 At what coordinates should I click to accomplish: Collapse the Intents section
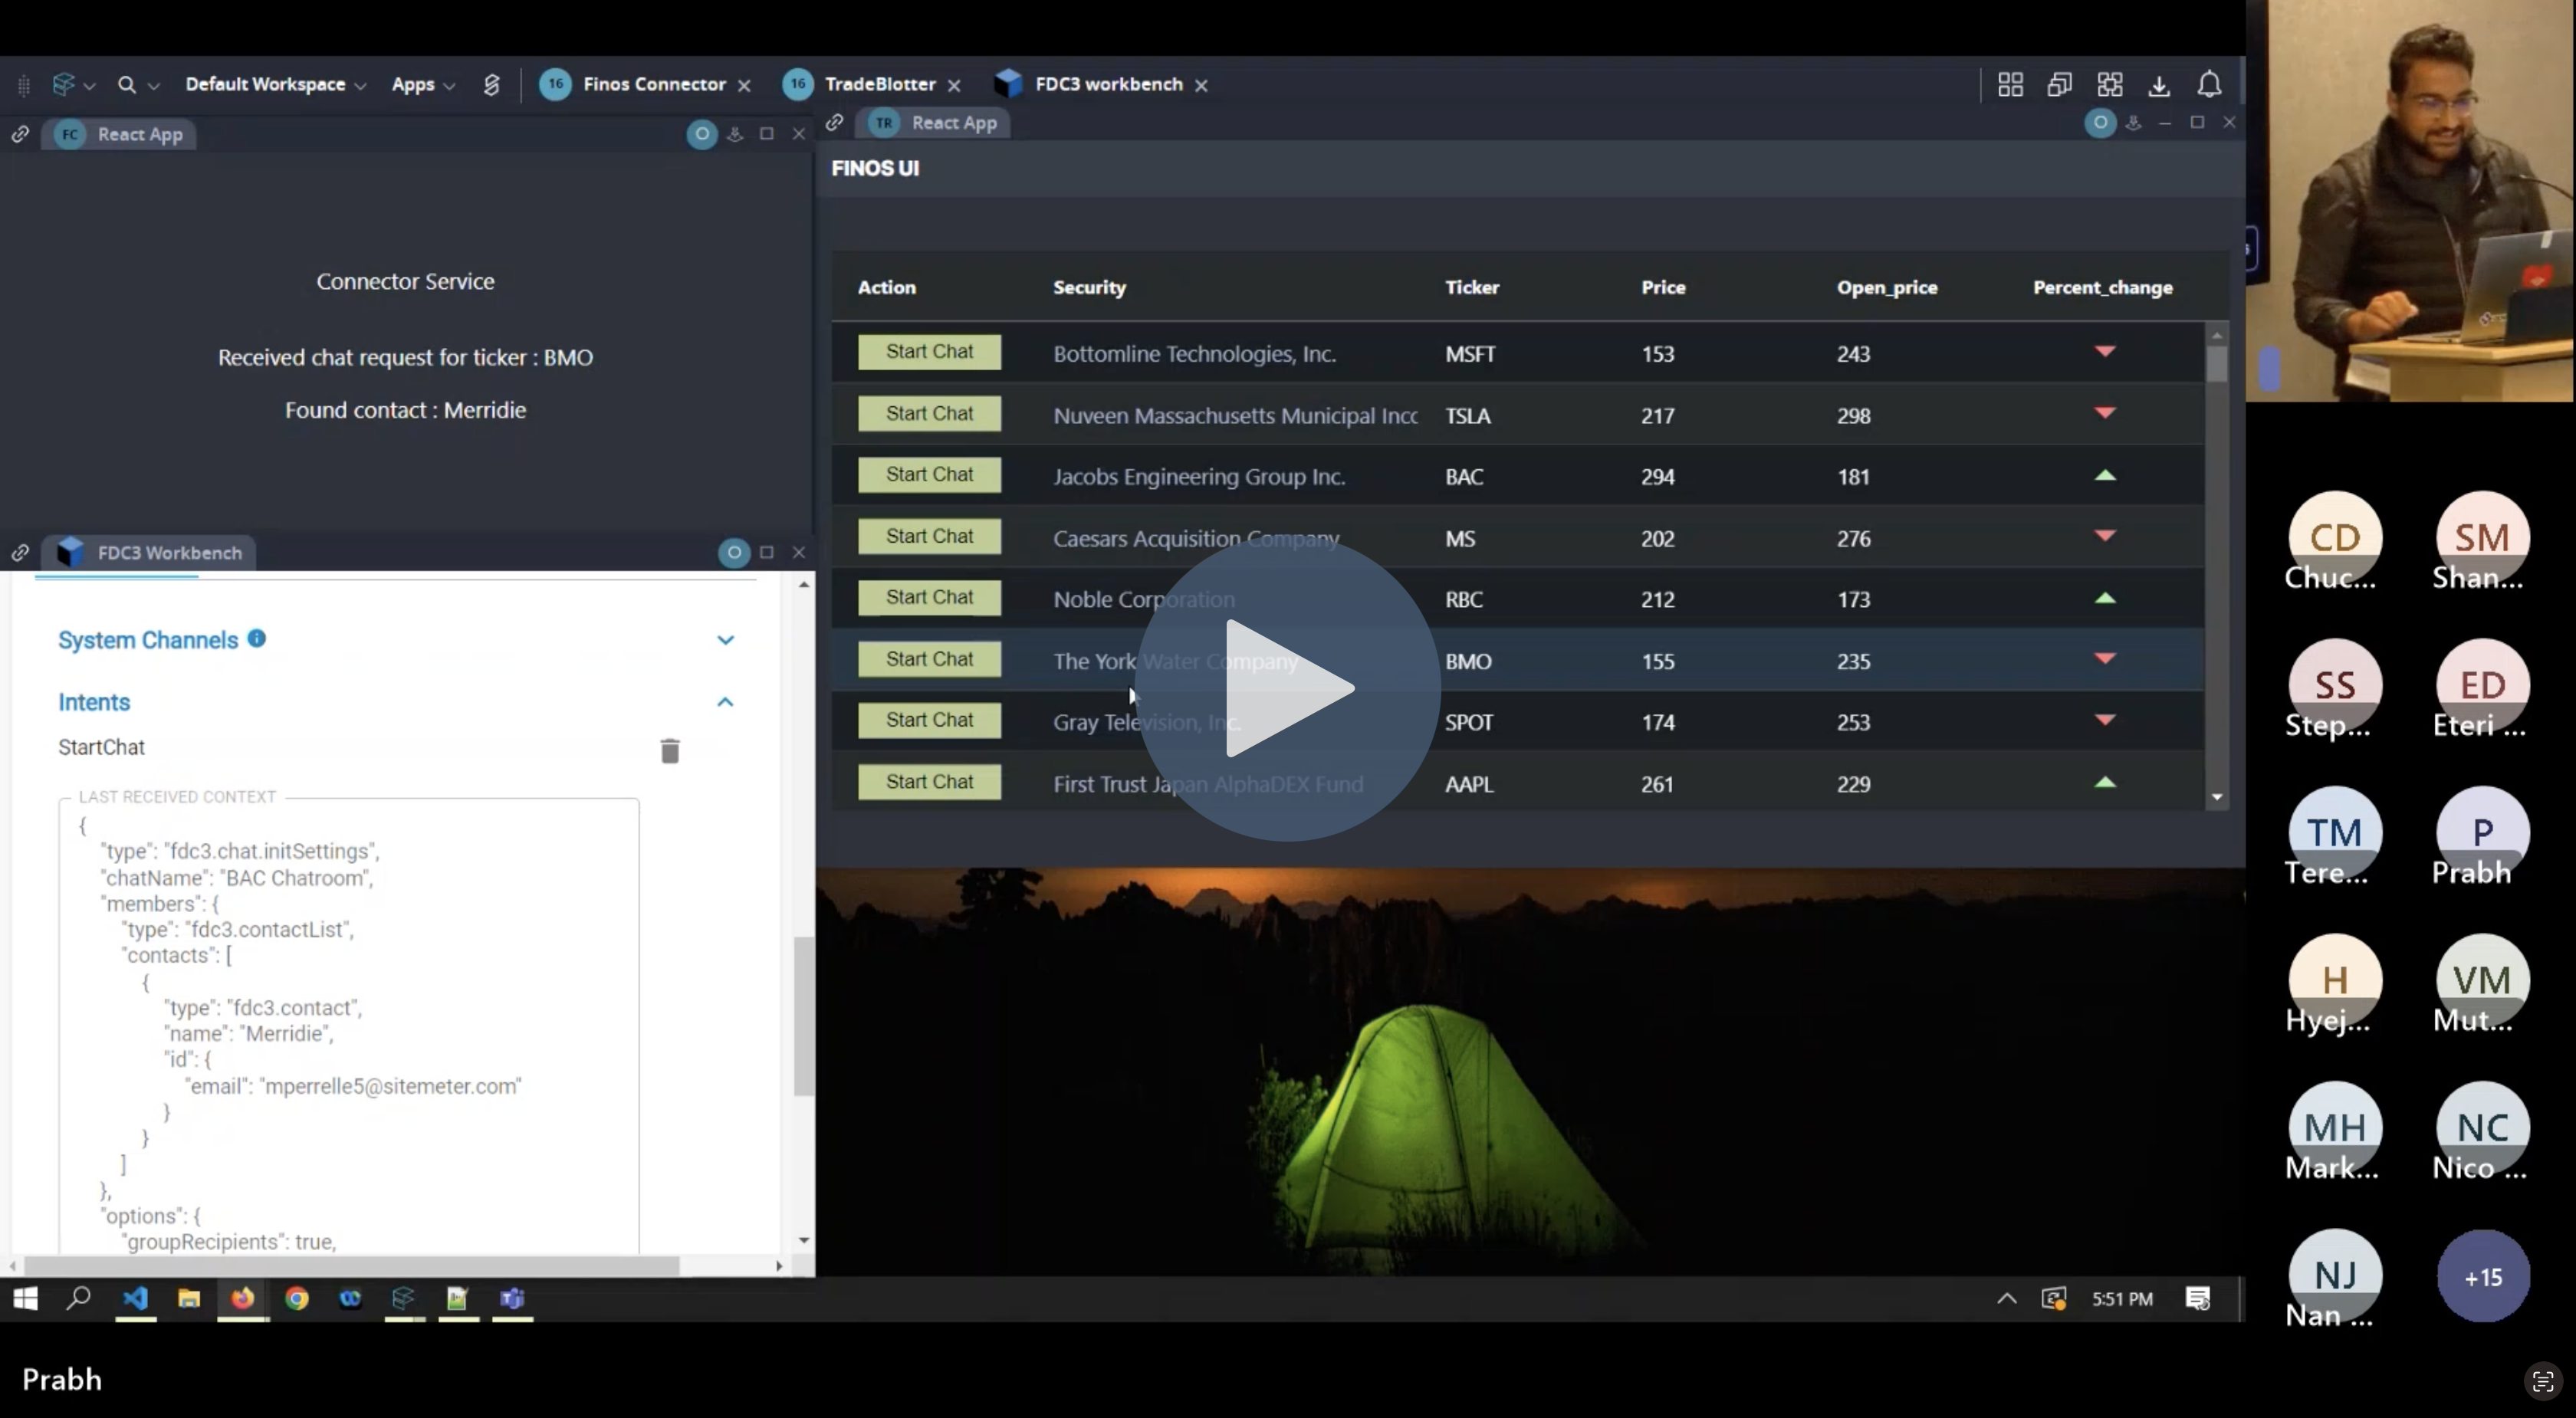tap(726, 702)
